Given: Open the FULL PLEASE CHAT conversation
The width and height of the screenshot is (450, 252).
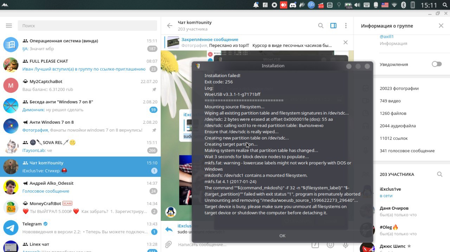Looking at the screenshot, I should 80,65.
